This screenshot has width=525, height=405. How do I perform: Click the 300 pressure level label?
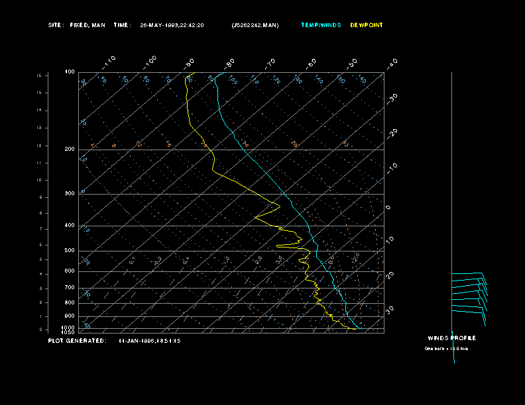[70, 194]
